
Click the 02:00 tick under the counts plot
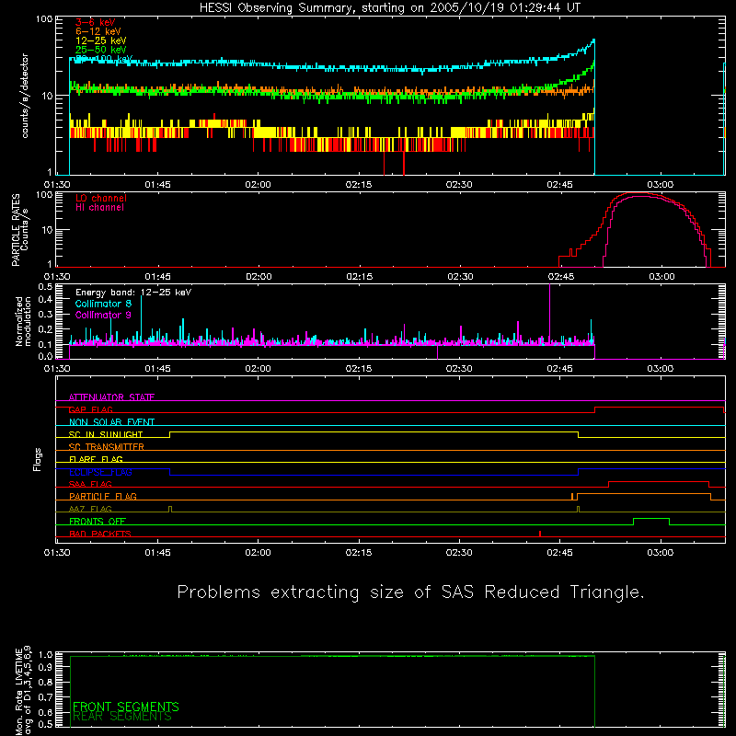point(258,185)
